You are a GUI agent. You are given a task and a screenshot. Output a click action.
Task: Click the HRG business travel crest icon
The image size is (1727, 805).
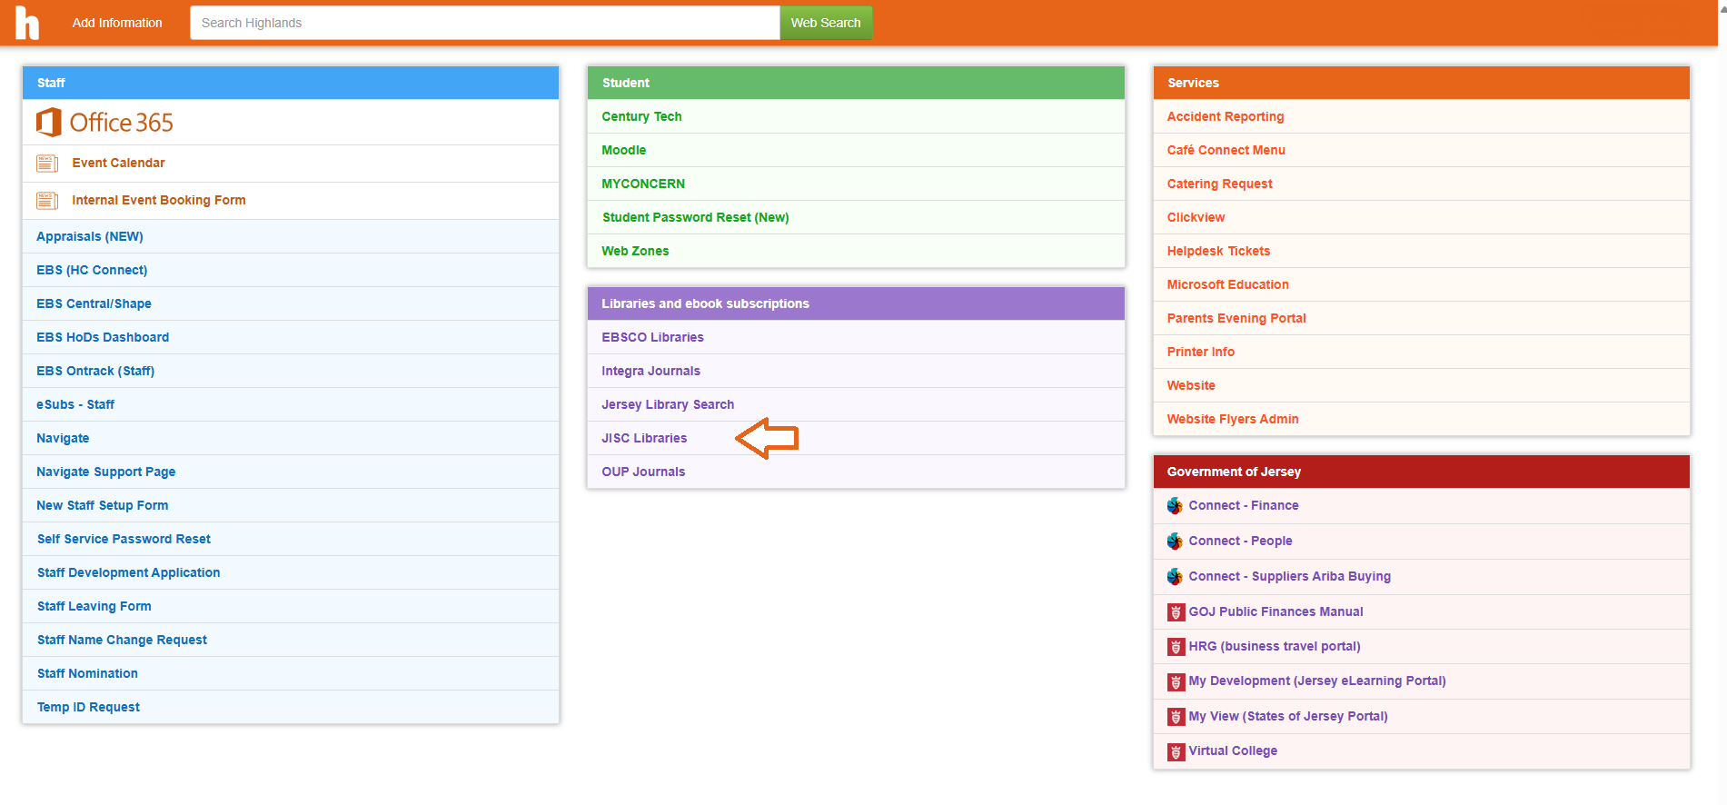coord(1176,647)
